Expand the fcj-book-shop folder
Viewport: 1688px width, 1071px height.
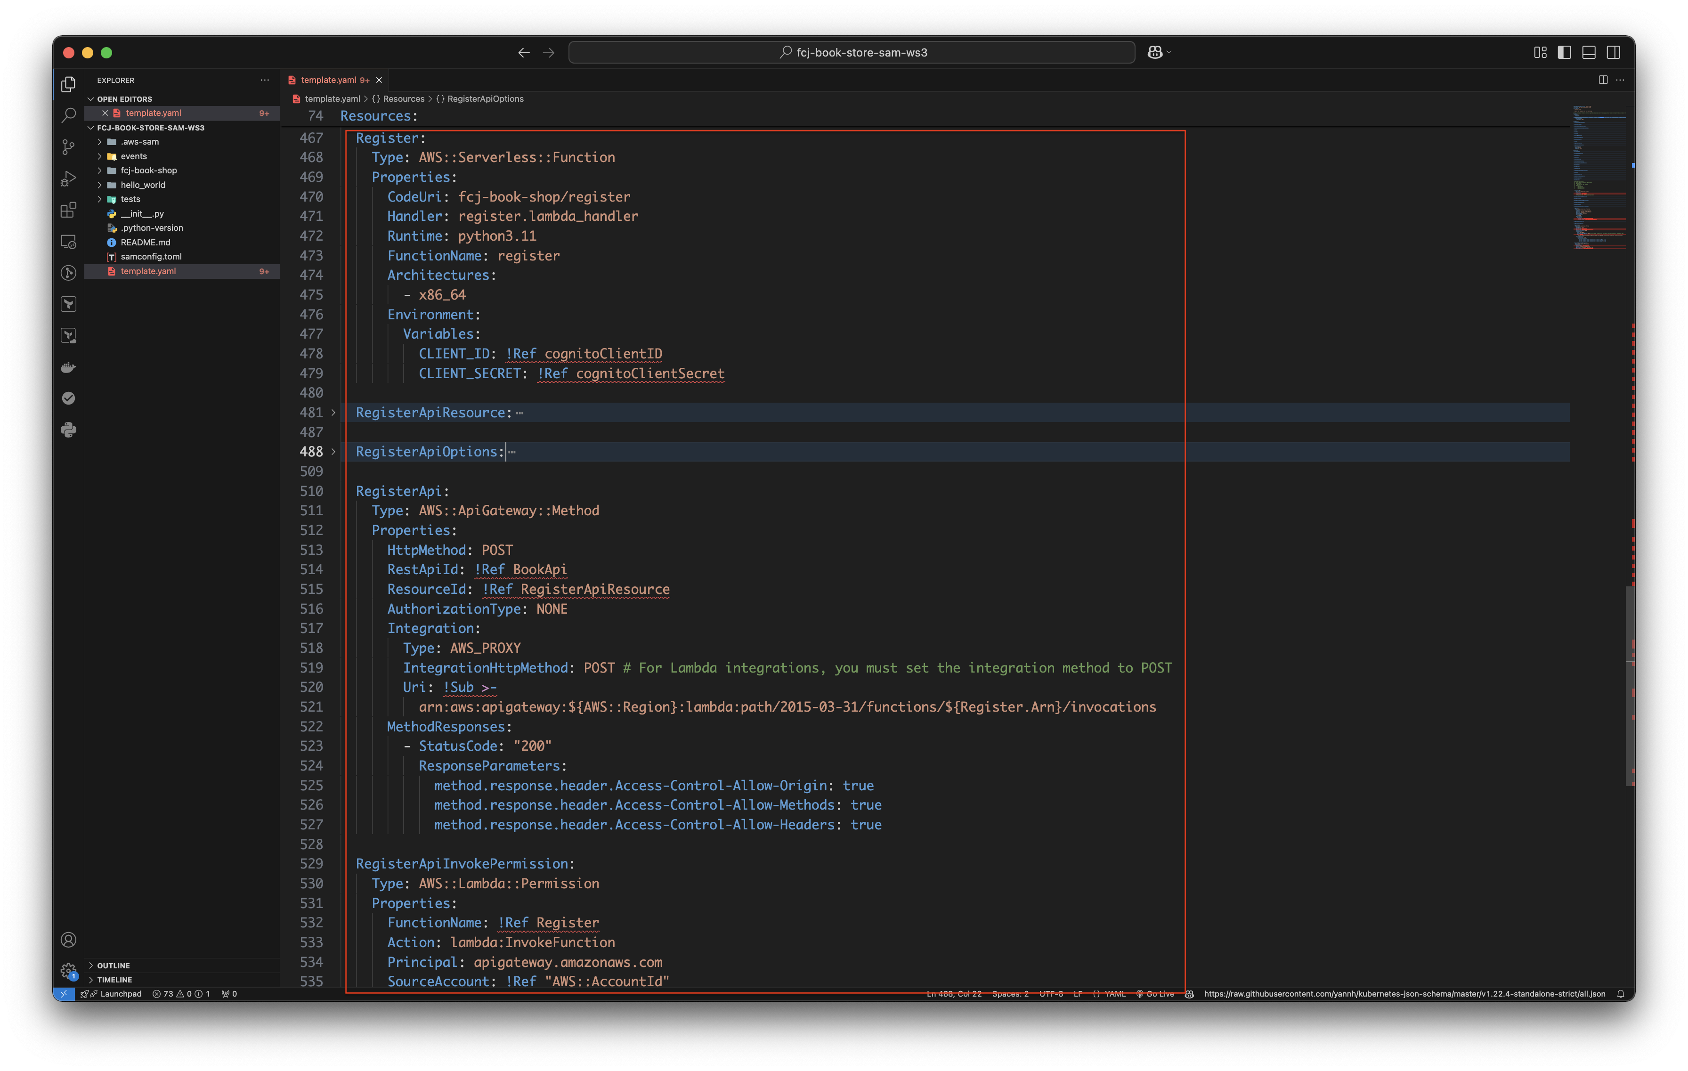99,170
